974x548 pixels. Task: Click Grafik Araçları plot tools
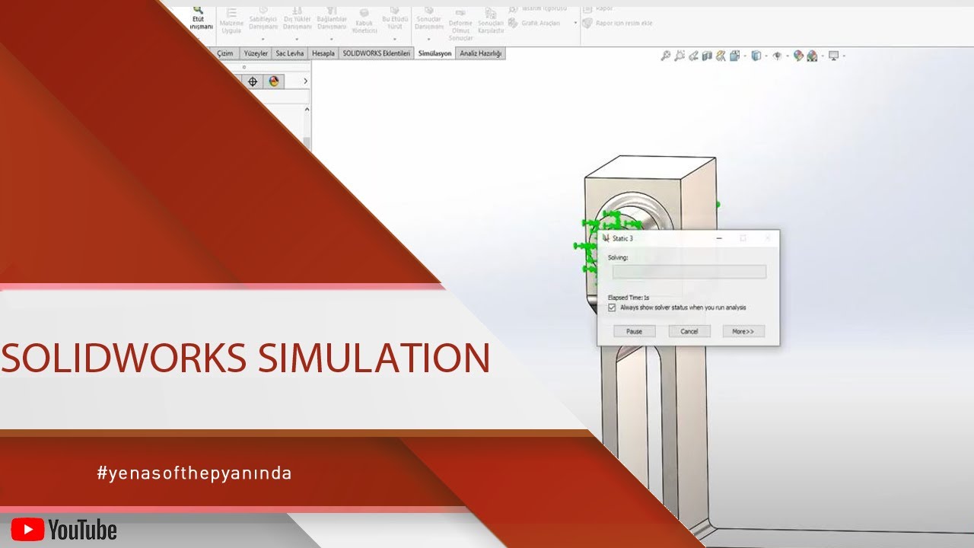click(535, 23)
